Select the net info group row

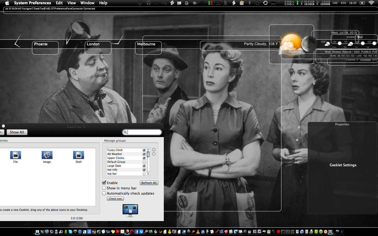point(126,170)
